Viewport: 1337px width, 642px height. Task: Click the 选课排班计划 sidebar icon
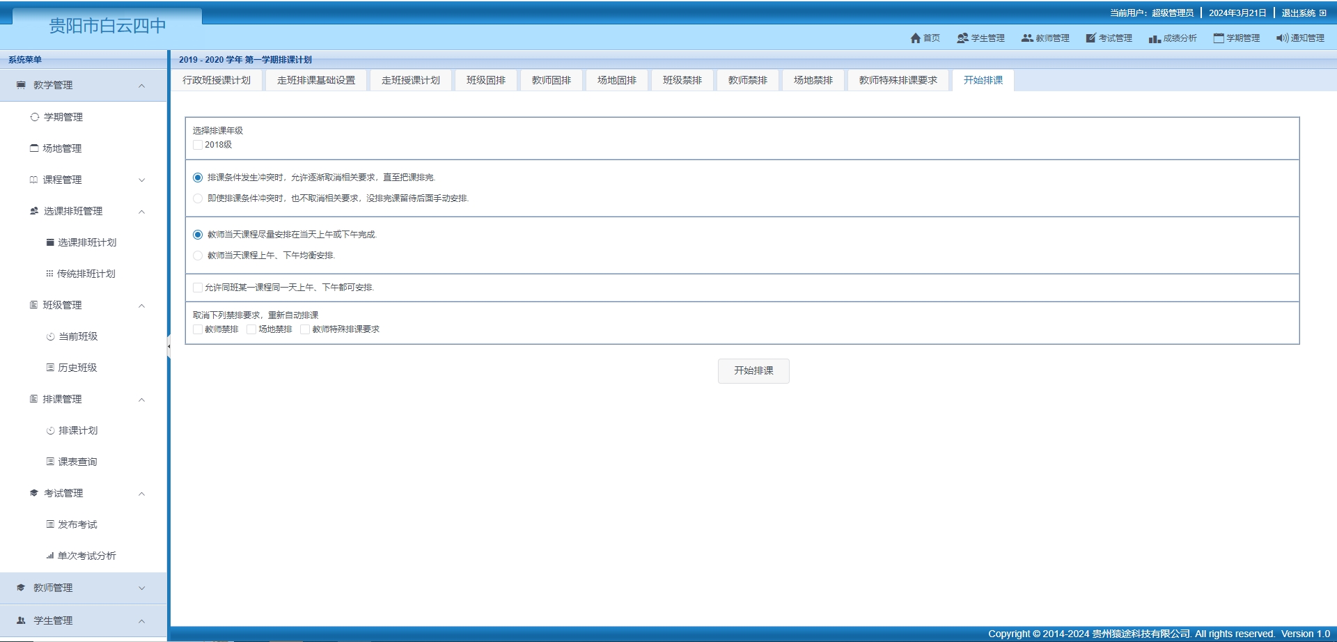50,242
